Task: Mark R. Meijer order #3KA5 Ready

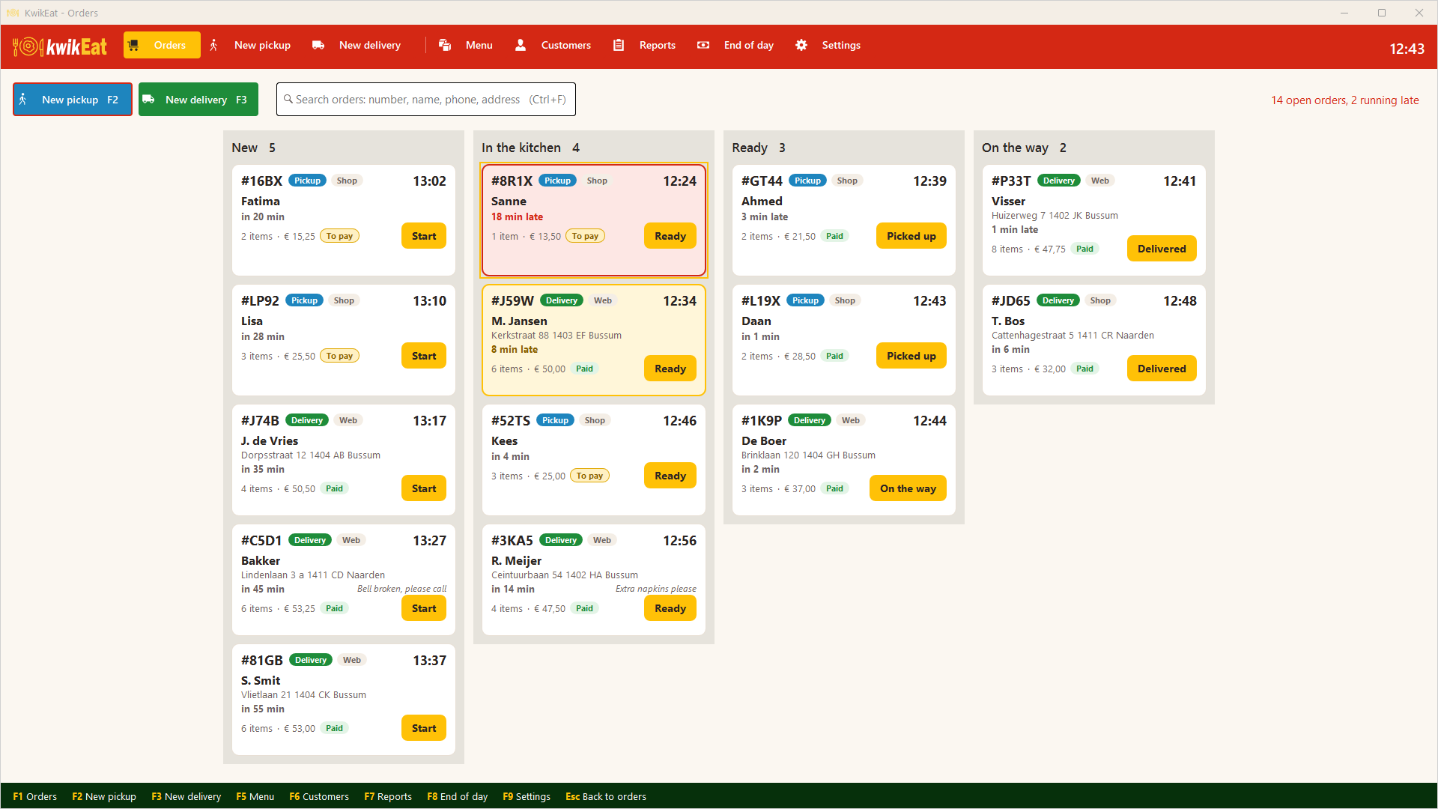Action: click(670, 608)
